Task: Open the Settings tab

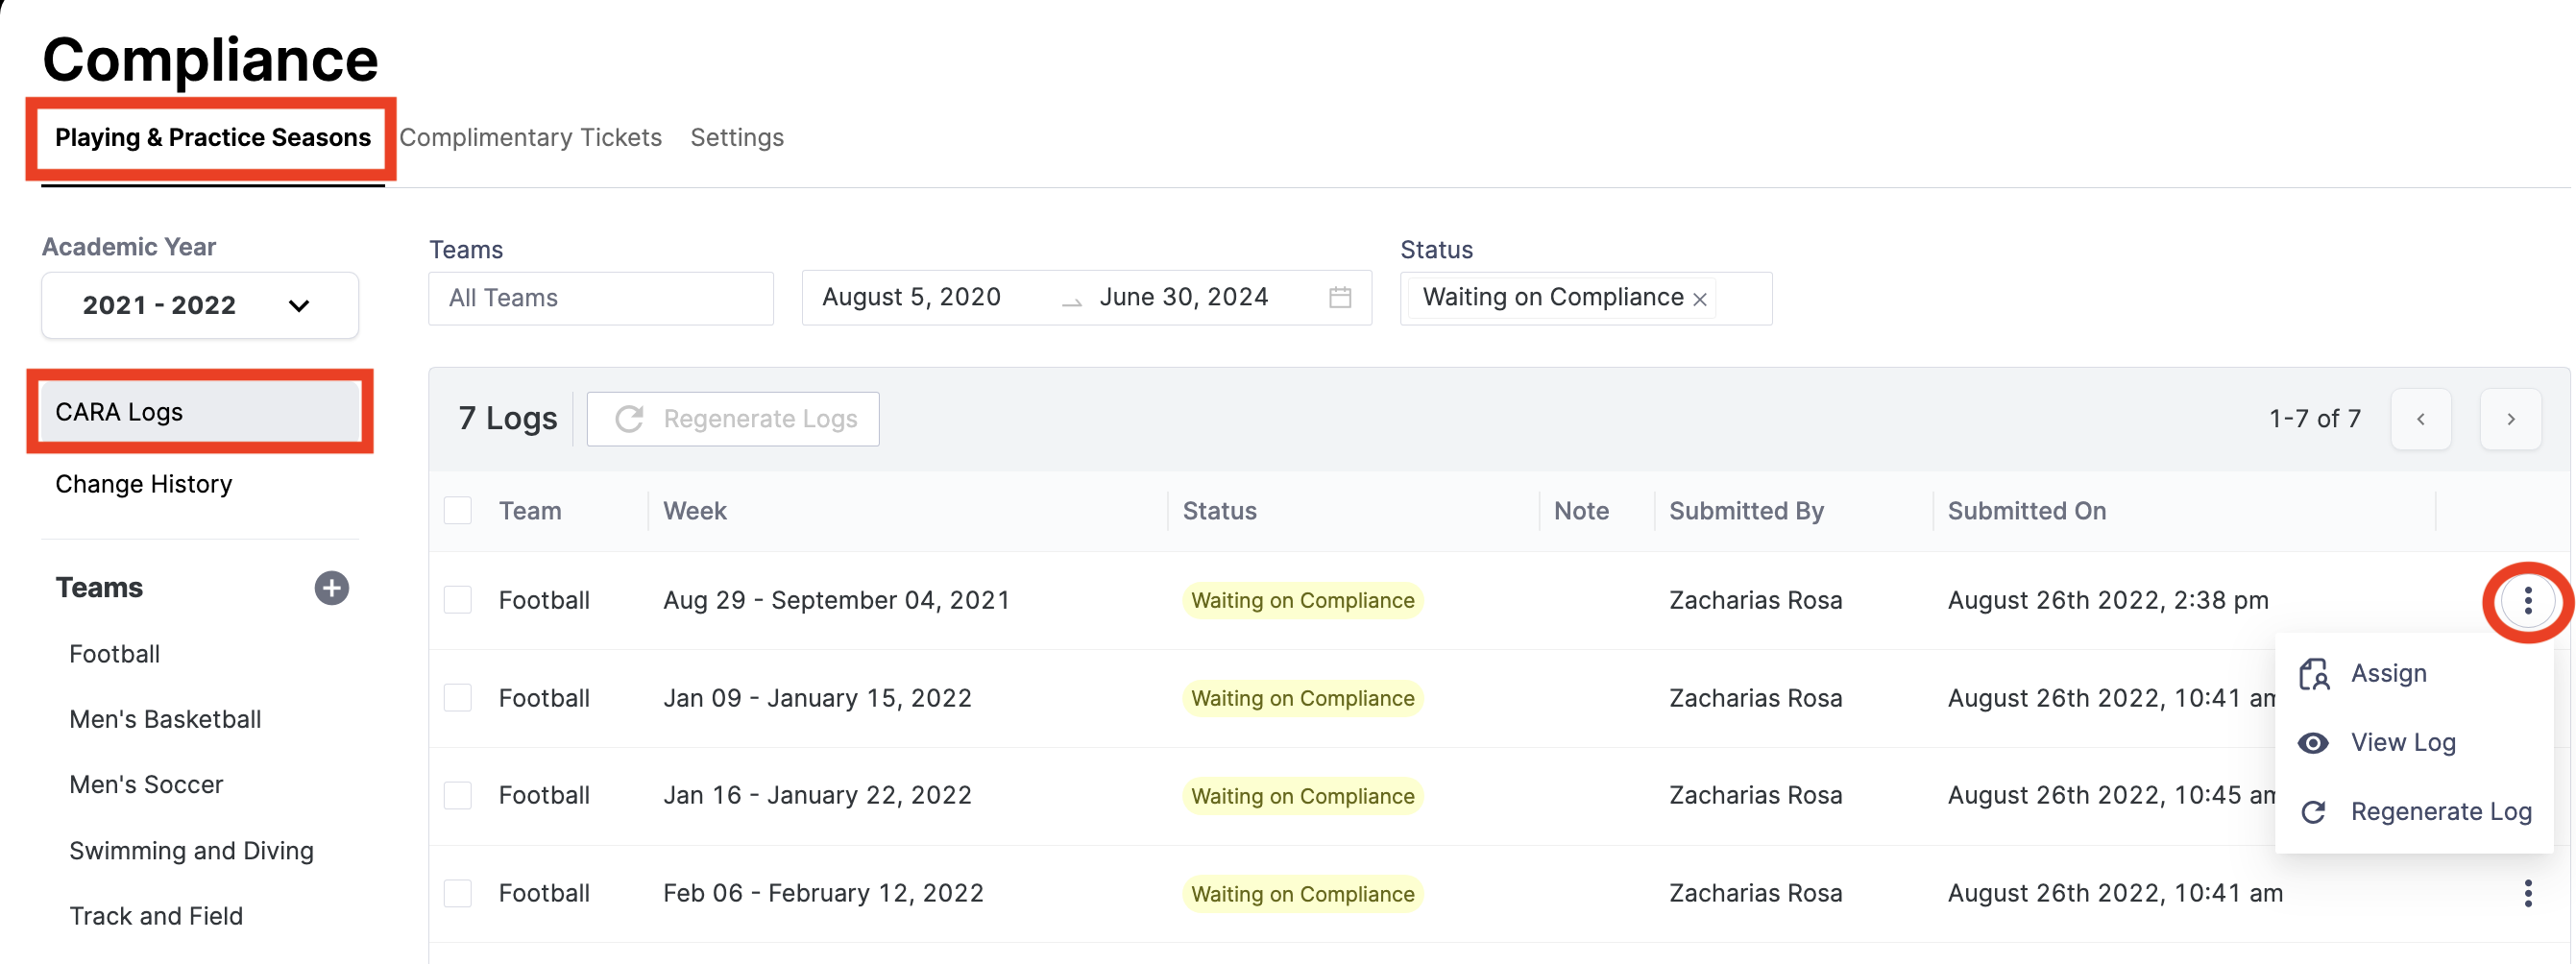Action: pyautogui.click(x=736, y=137)
